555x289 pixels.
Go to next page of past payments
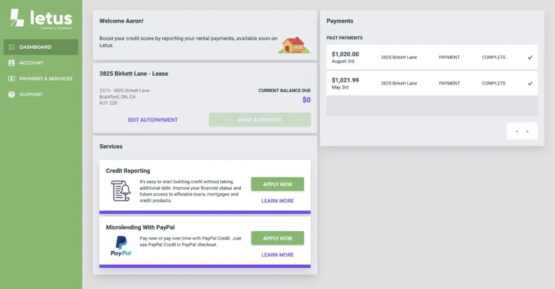click(x=527, y=131)
